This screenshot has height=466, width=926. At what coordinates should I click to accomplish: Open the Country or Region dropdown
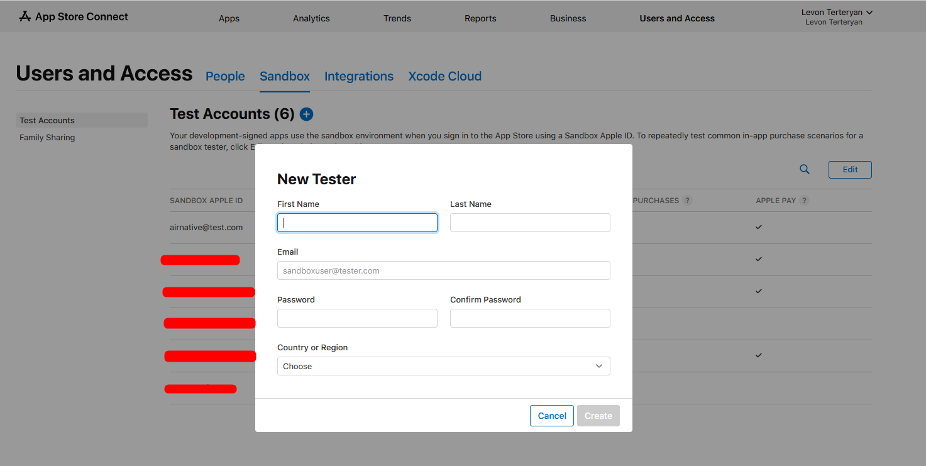coord(444,366)
